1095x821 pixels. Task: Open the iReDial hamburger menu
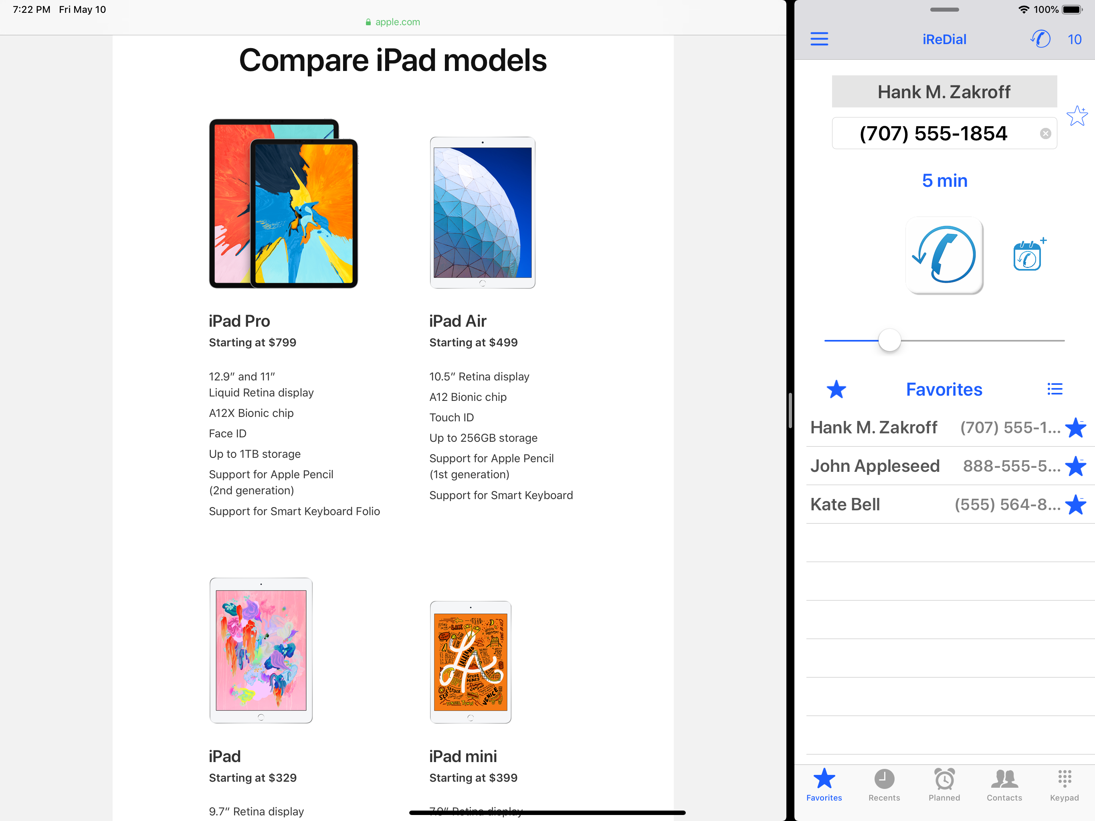(x=819, y=39)
